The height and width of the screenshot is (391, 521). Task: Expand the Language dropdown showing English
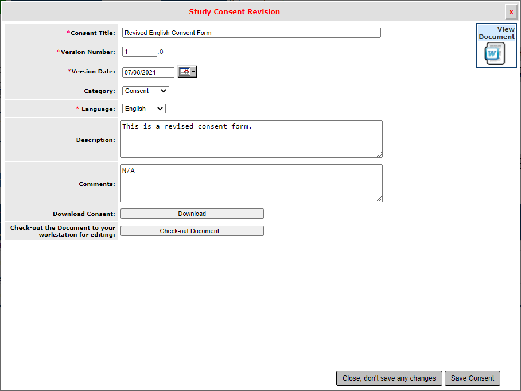pyautogui.click(x=144, y=109)
